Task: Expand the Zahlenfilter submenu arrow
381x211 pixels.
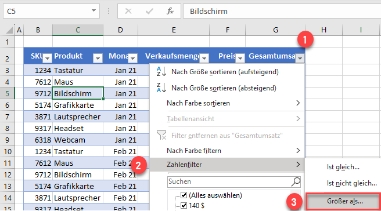Action: click(298, 165)
